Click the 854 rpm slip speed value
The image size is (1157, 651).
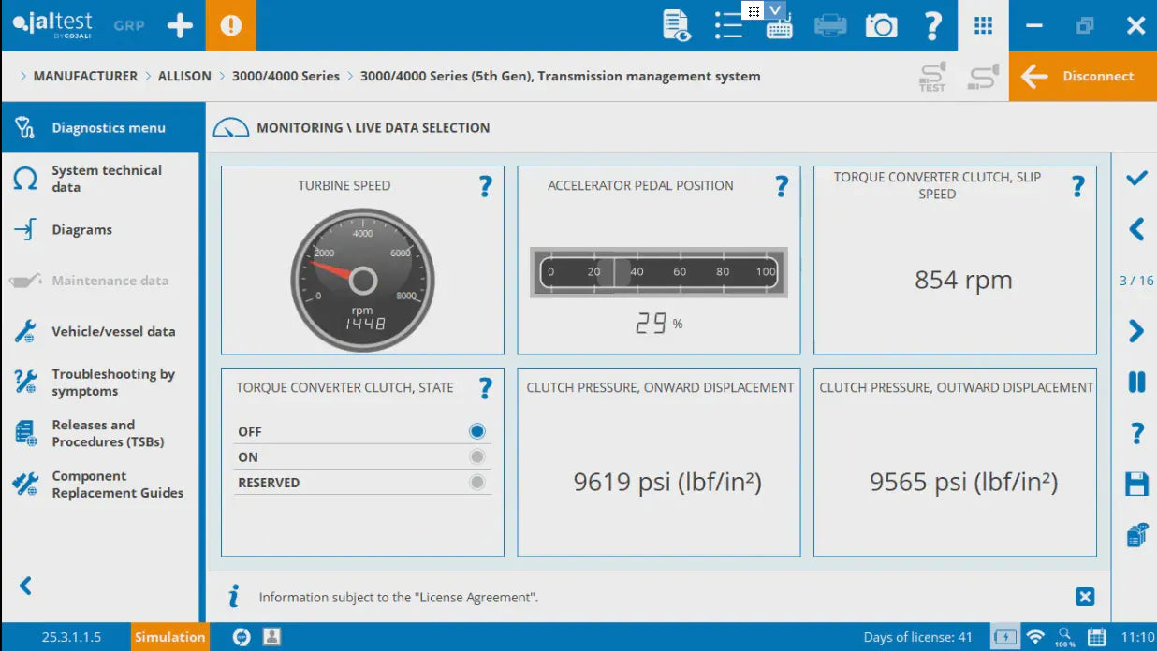[963, 280]
